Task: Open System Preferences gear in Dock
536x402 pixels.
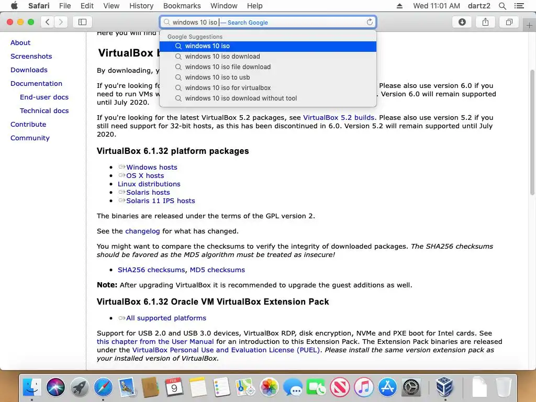Action: tap(411, 387)
